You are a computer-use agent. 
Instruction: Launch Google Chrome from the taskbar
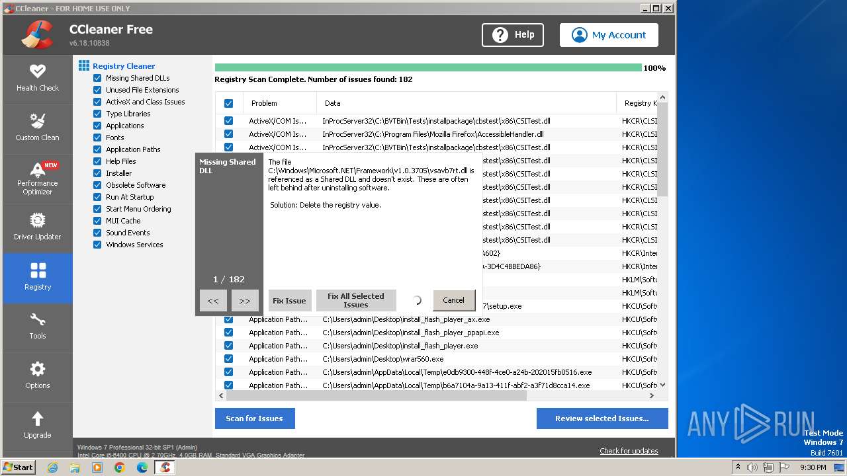[x=120, y=467]
